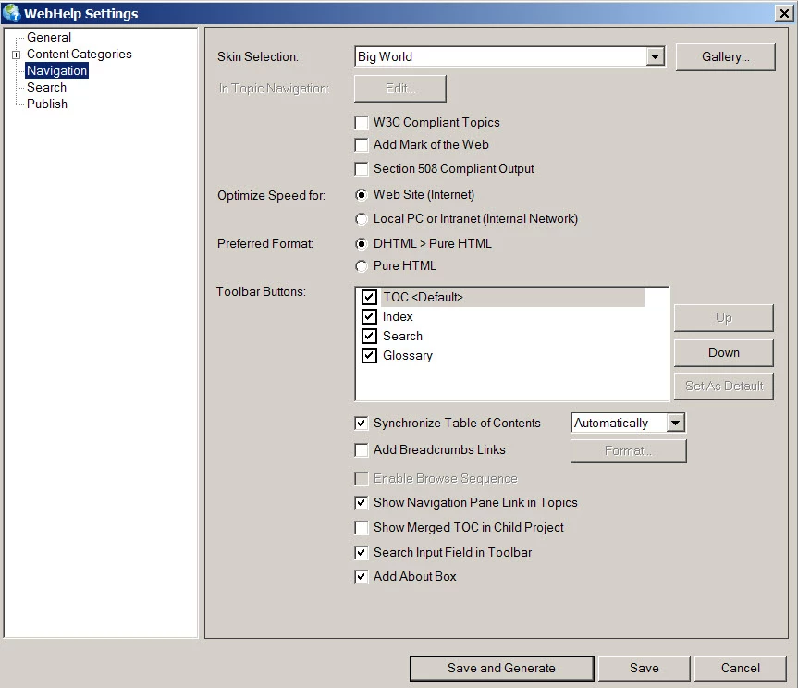The width and height of the screenshot is (798, 688).
Task: Close the WebHelp Settings dialog
Action: click(784, 13)
